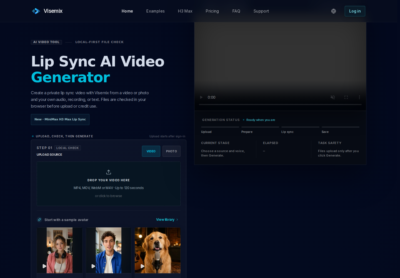Click the Visemix brand name
This screenshot has height=278, width=400.
pyautogui.click(x=53, y=11)
